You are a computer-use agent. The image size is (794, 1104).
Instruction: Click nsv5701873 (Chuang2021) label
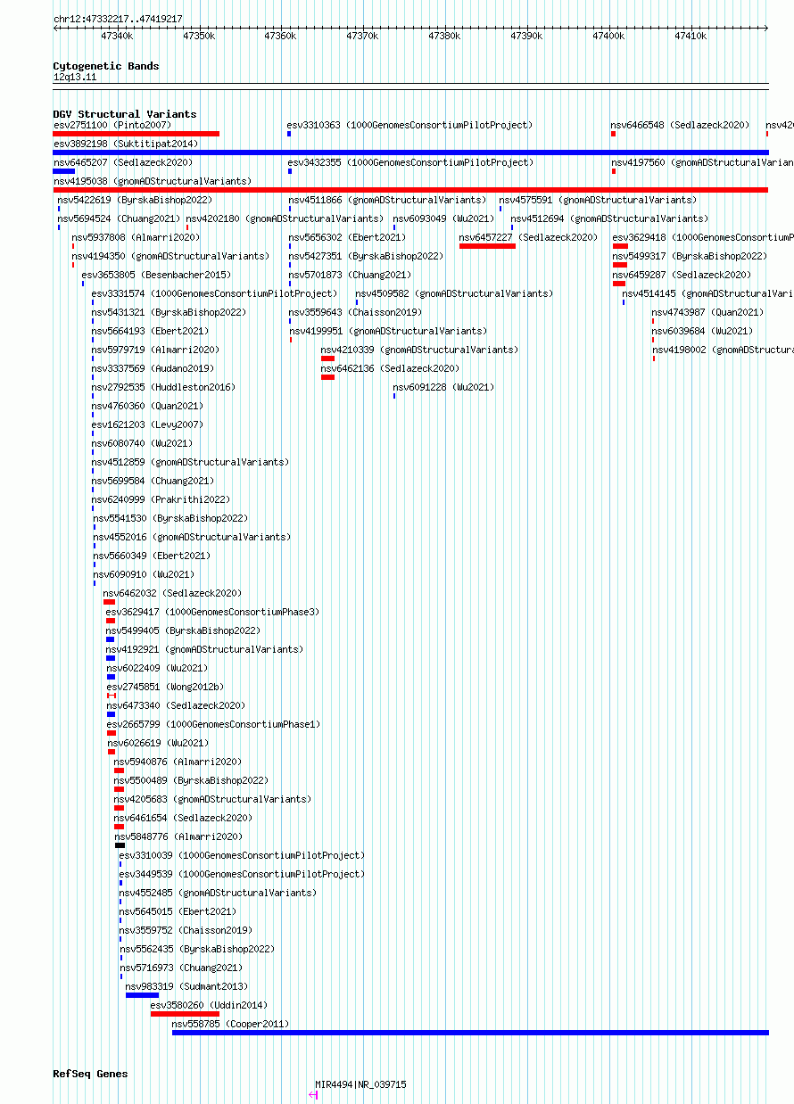tap(350, 275)
